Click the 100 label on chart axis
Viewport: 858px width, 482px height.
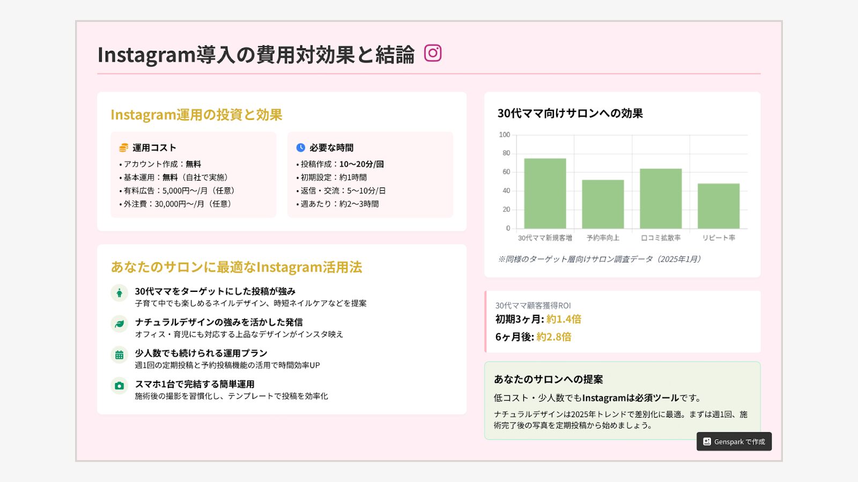point(504,135)
